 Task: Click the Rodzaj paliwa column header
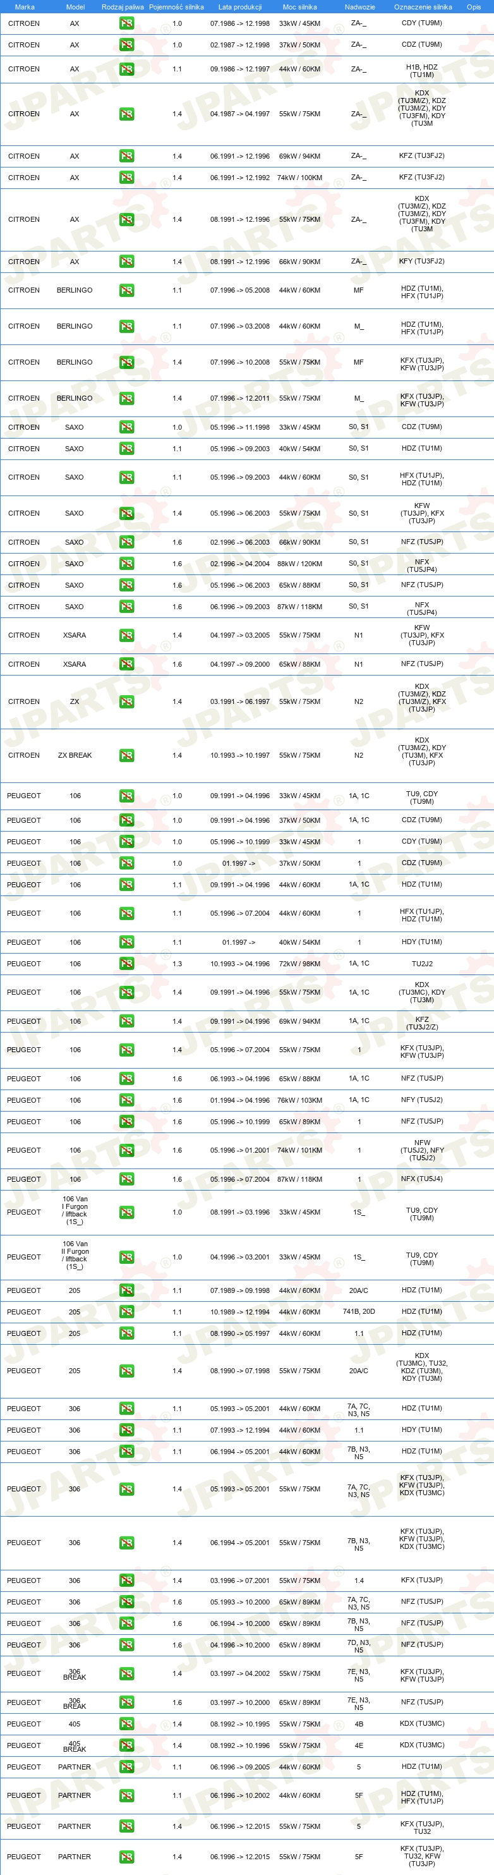pyautogui.click(x=123, y=8)
